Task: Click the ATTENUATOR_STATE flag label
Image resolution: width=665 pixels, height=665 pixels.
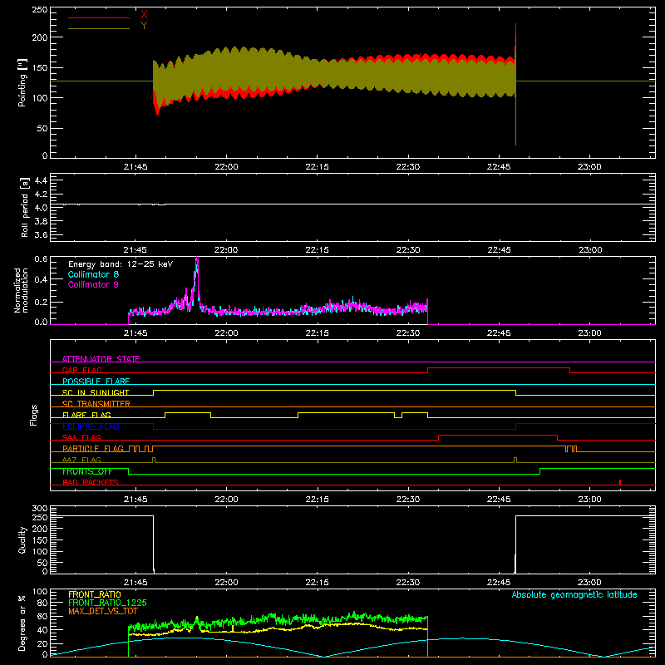Action: [101, 359]
